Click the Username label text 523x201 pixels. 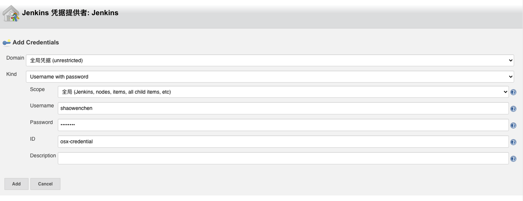(x=42, y=106)
